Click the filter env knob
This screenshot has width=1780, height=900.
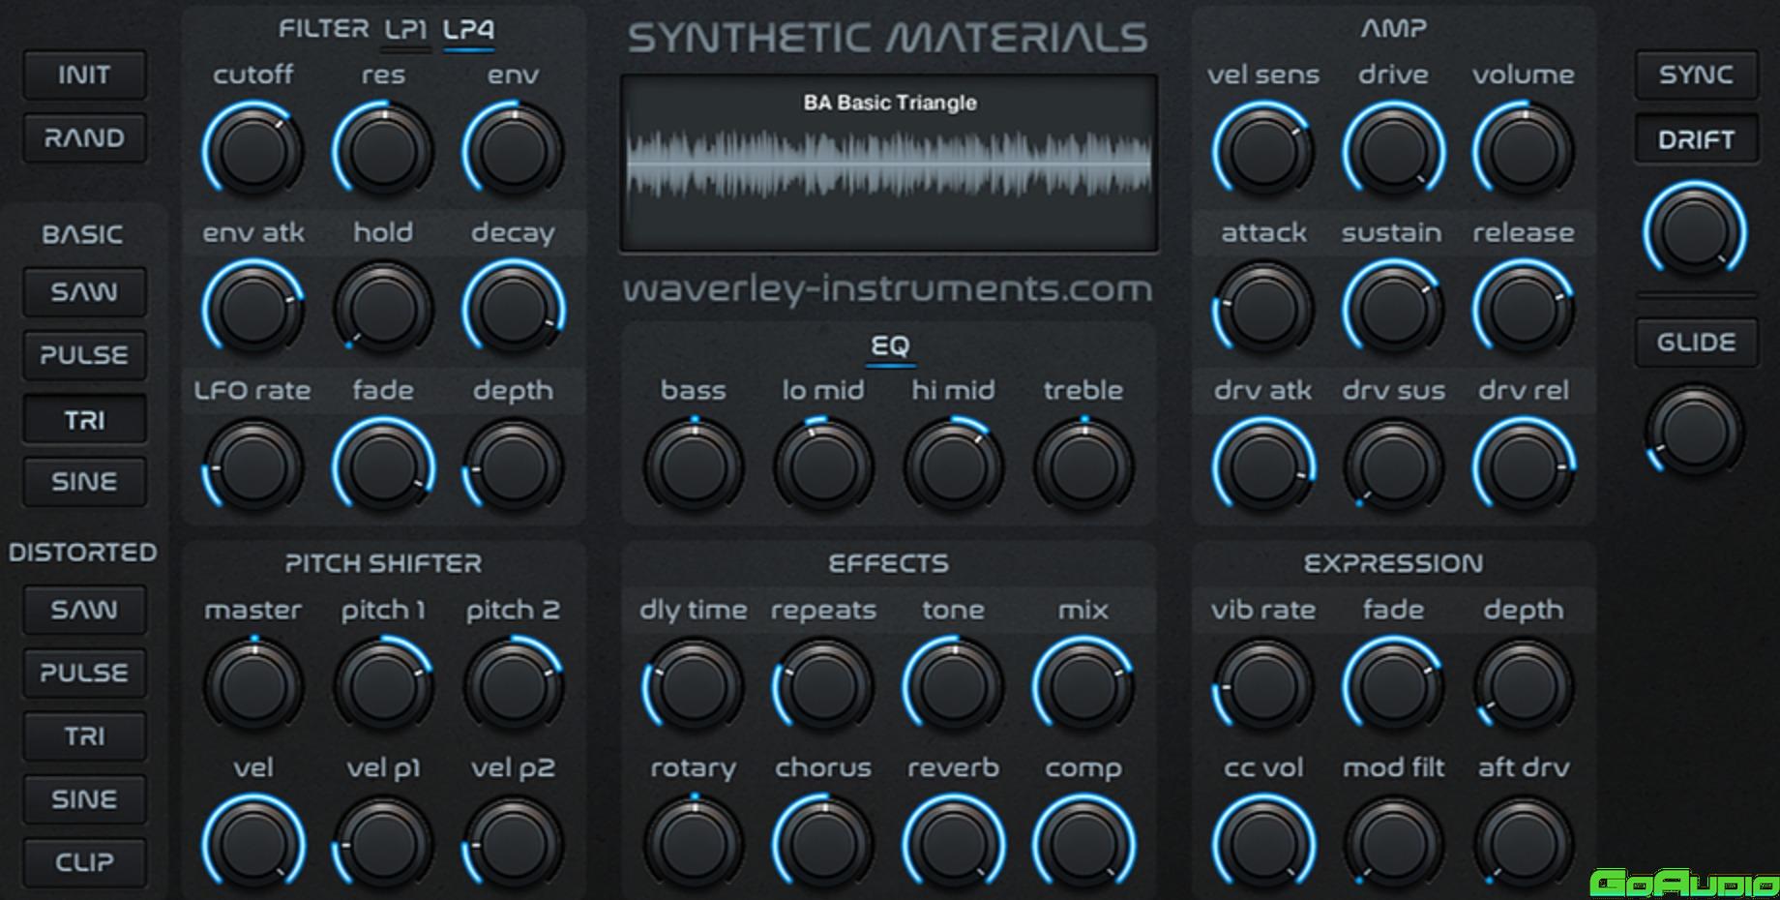point(513,151)
